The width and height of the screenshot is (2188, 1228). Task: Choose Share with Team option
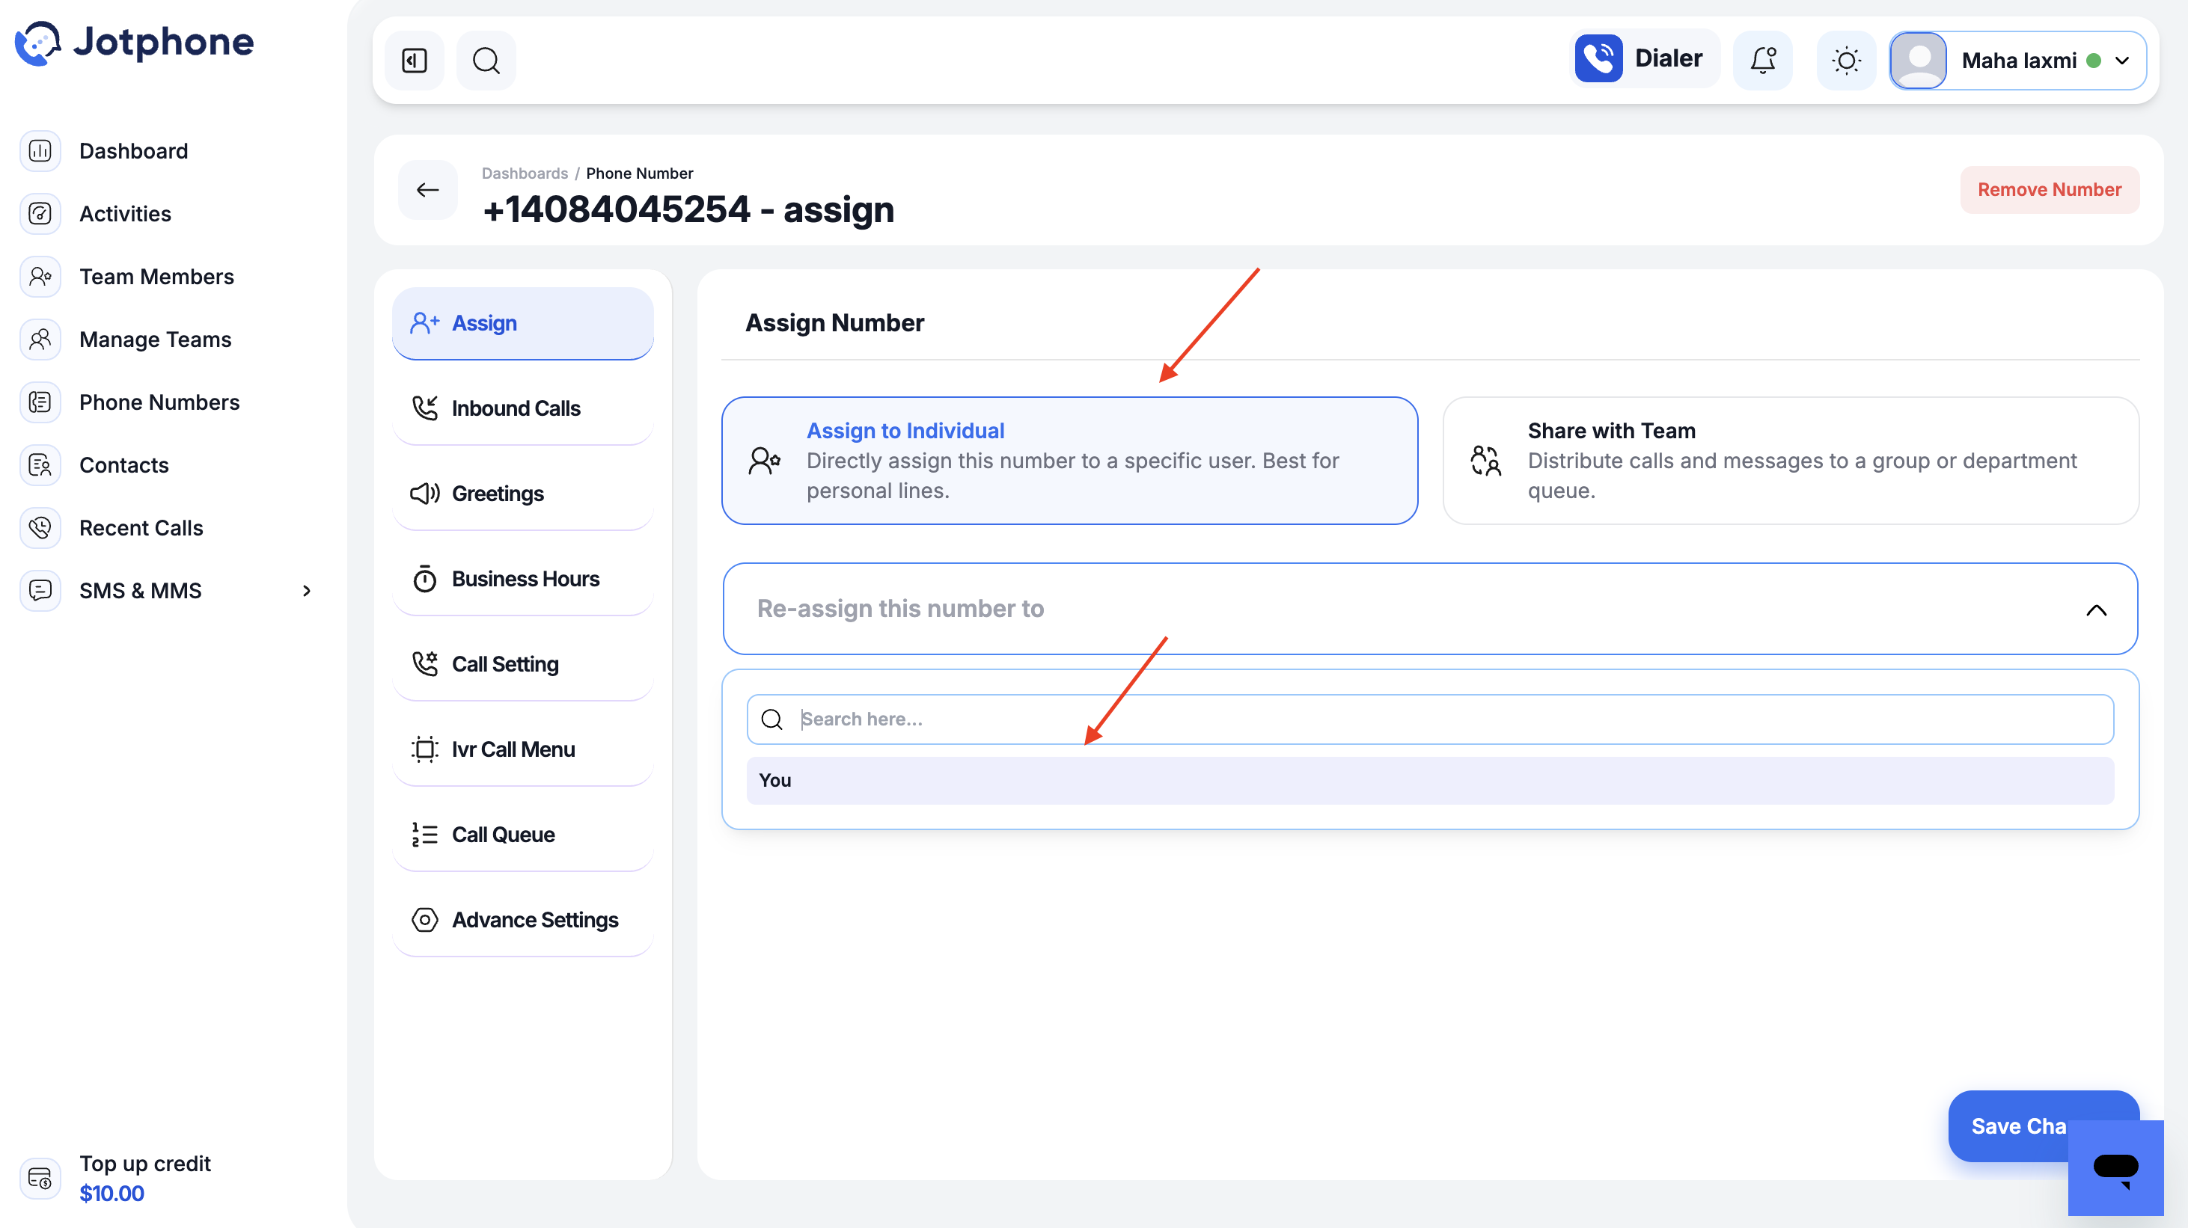point(1791,461)
